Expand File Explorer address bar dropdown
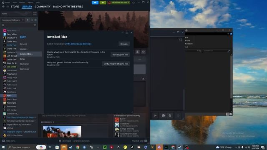Image resolution: width=267 pixels, height=150 pixels. 197,51
